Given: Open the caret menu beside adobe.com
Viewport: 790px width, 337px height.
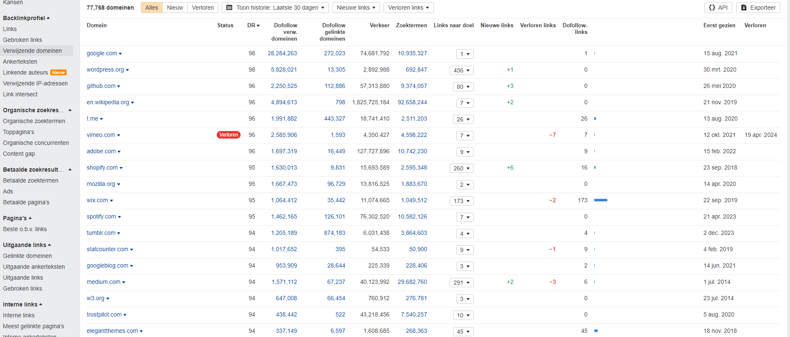Looking at the screenshot, I should click(119, 152).
